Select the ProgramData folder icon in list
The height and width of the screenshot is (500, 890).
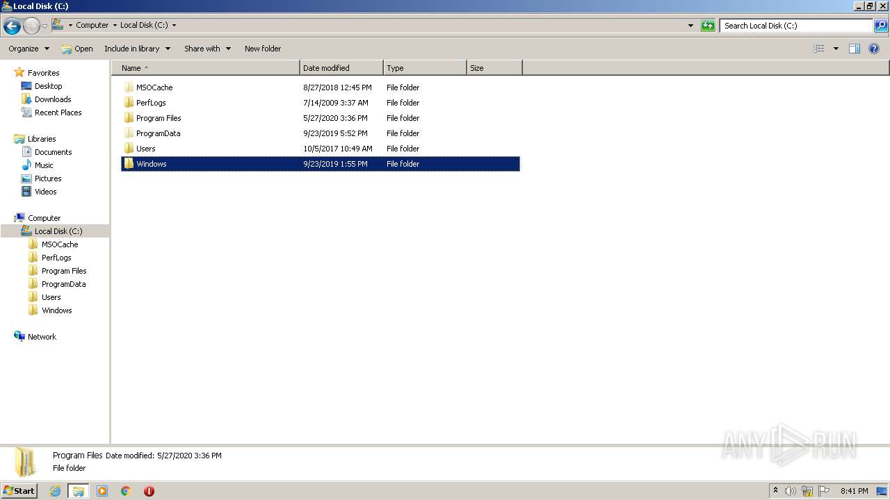129,133
